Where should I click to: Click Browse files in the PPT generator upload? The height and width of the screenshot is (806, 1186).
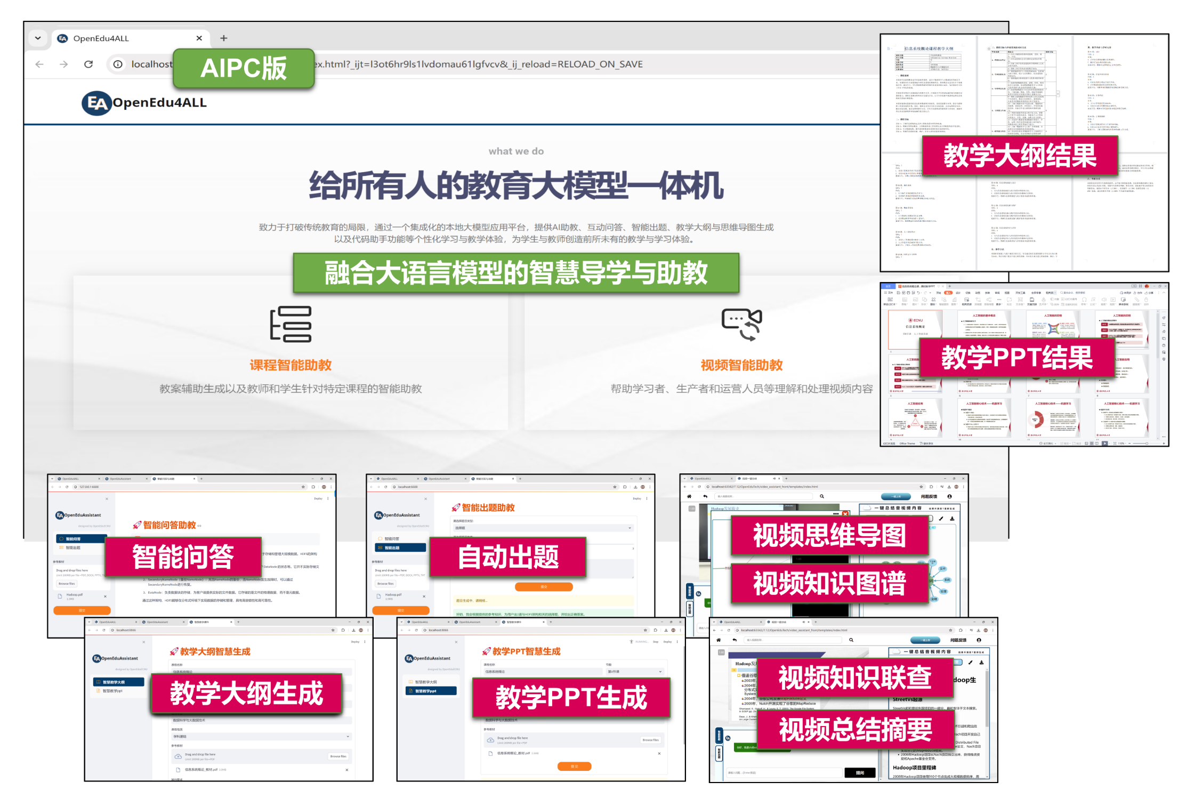click(x=650, y=740)
